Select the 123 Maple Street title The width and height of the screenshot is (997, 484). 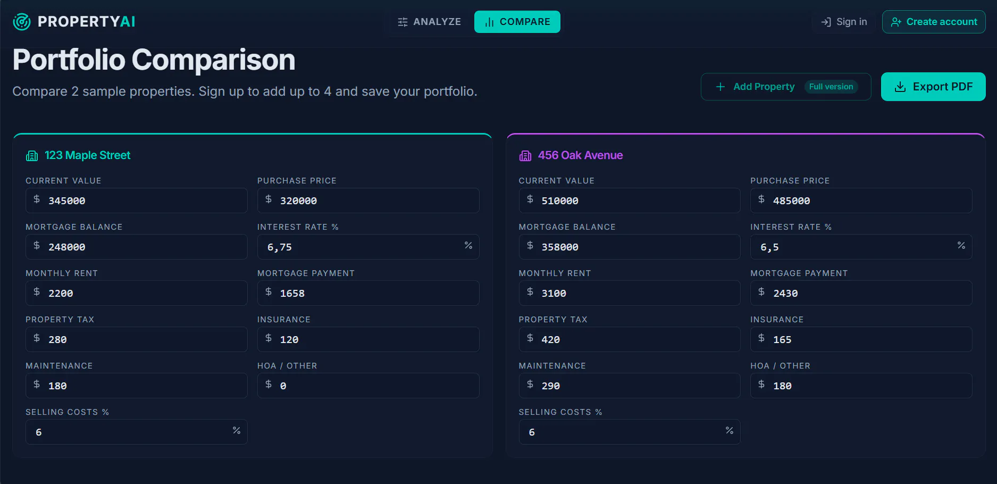pyautogui.click(x=87, y=155)
